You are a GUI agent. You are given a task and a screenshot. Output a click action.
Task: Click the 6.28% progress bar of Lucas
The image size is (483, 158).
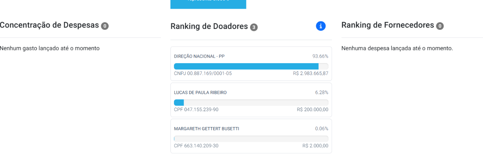251,102
